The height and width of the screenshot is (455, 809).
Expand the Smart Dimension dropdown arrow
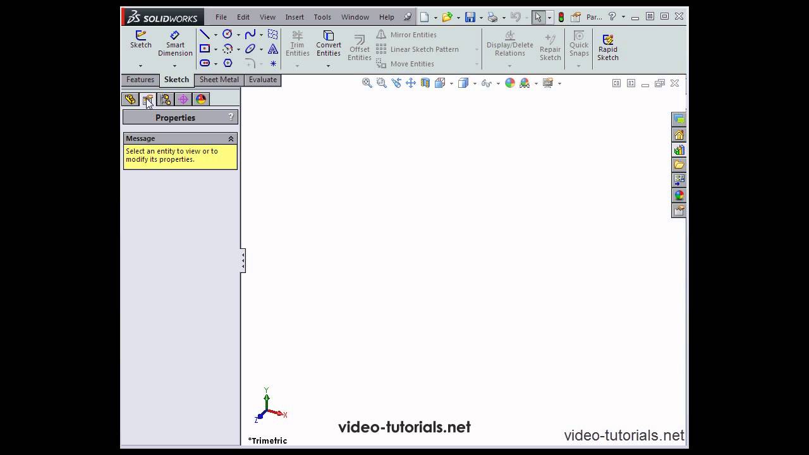174,66
